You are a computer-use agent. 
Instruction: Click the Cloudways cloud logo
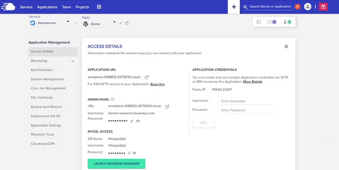click(8, 7)
